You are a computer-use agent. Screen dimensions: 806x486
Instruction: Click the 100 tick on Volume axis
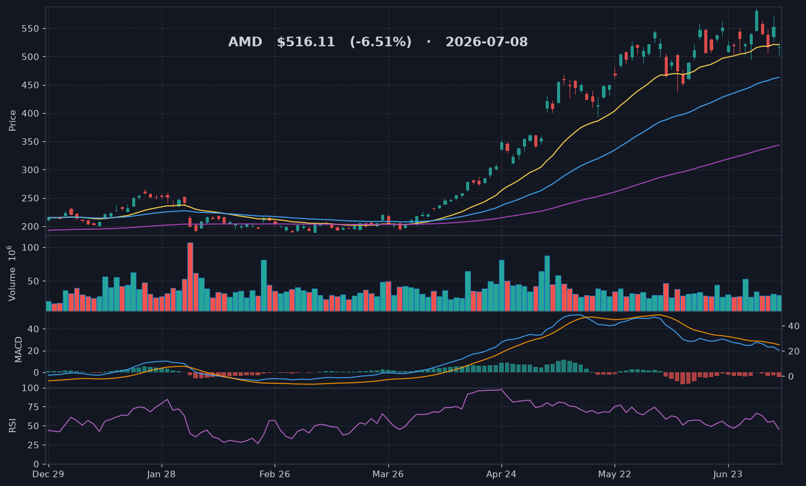[x=31, y=248]
